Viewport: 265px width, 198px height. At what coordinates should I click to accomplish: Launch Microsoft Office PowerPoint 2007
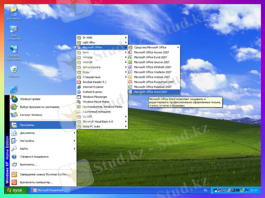click(154, 82)
